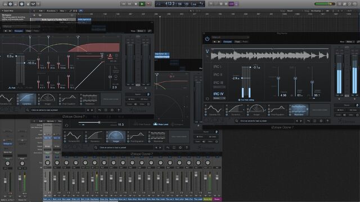Screen dimensions: 360x202
Task: Open settings gear in Dynamics Ozone window
Action: point(112,110)
